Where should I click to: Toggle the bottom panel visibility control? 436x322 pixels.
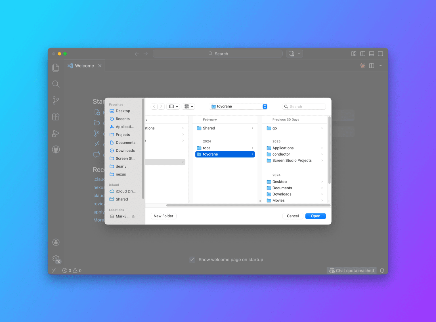372,54
